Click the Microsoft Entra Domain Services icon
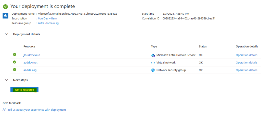The height and width of the screenshot is (115, 261). click(x=153, y=55)
